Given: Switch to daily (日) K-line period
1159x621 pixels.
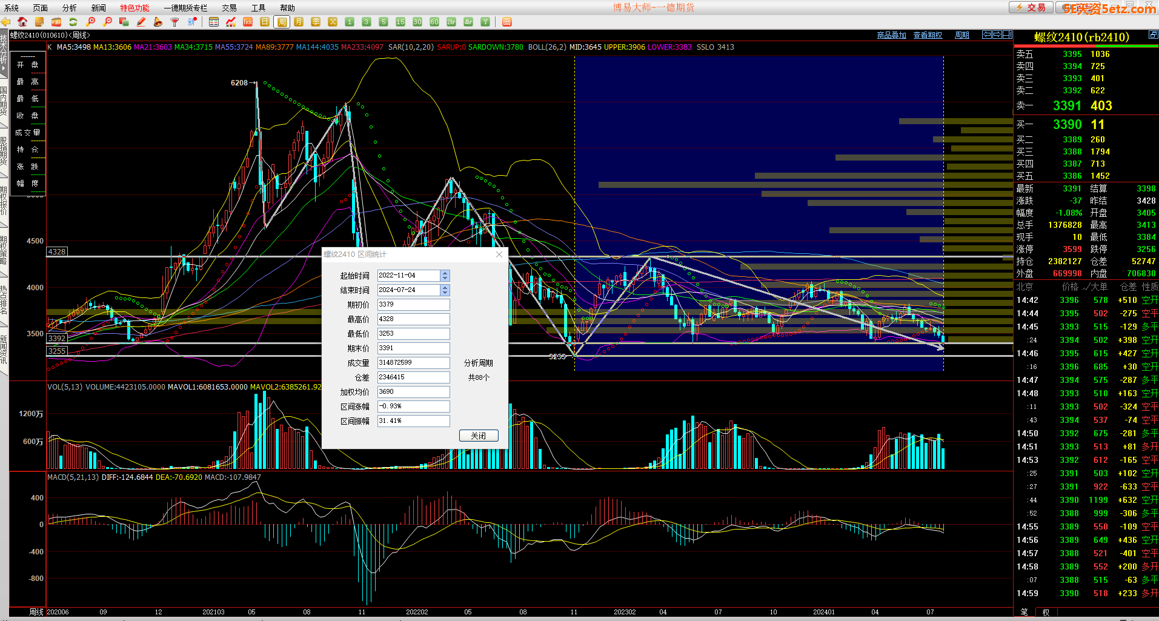Looking at the screenshot, I should pyautogui.click(x=265, y=22).
